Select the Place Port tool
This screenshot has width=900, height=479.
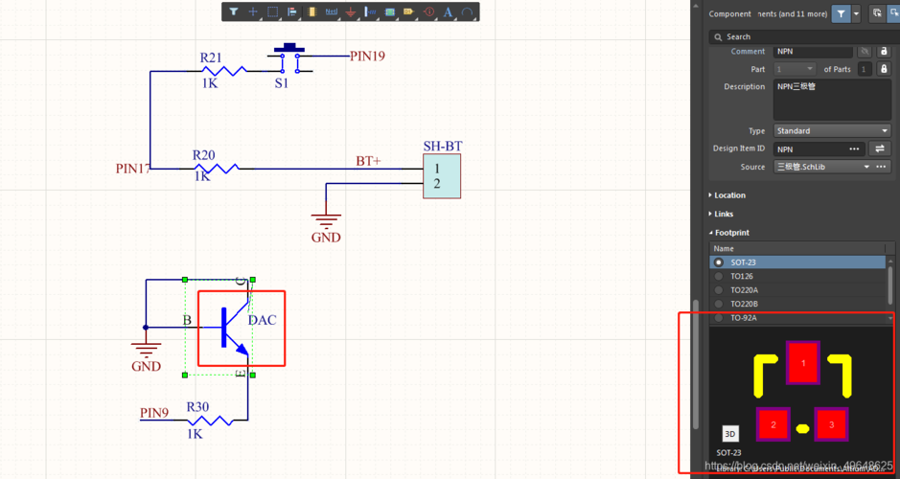(408, 11)
